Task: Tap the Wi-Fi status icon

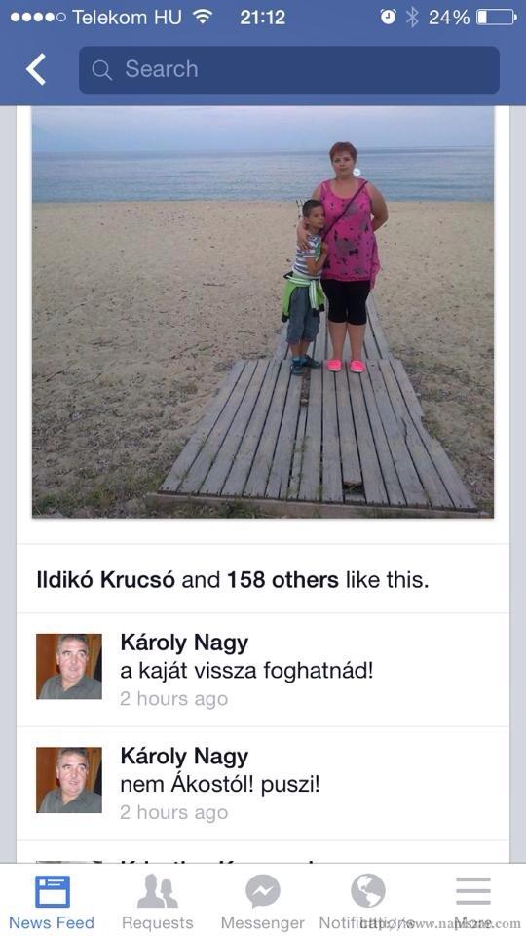Action: coord(203,17)
